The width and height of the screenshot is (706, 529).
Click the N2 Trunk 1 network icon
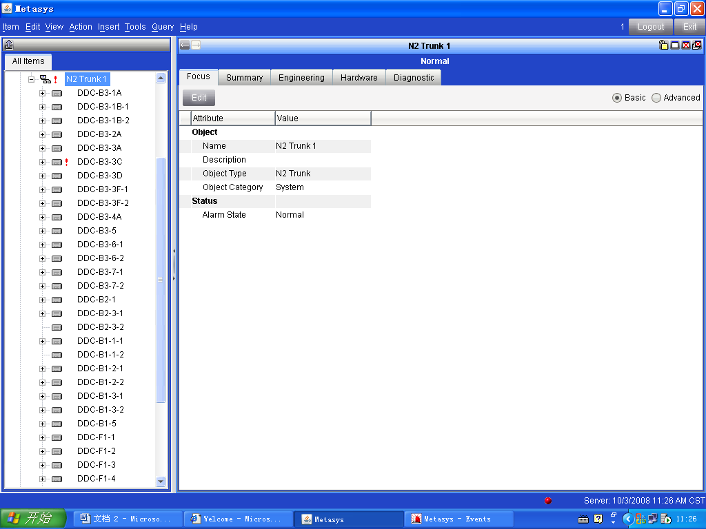click(45, 79)
